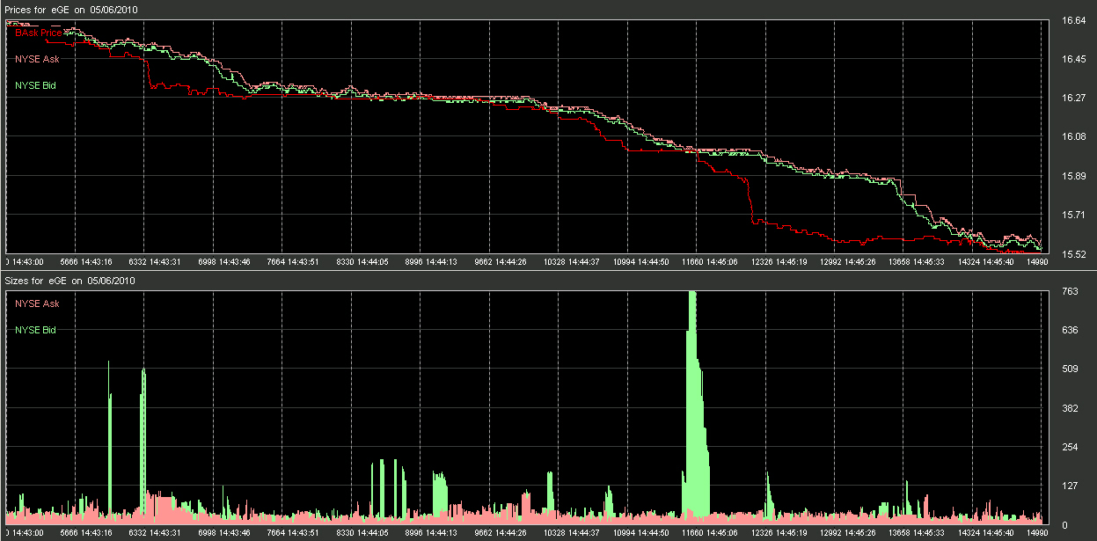Screen dimensions: 1097x541
Task: Select the tallest green bid size spike
Action: point(693,405)
